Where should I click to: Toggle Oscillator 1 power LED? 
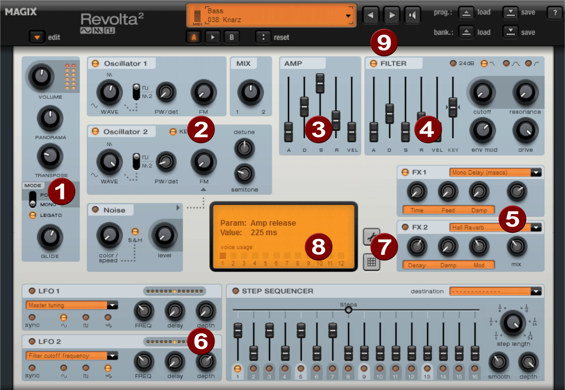coord(95,64)
